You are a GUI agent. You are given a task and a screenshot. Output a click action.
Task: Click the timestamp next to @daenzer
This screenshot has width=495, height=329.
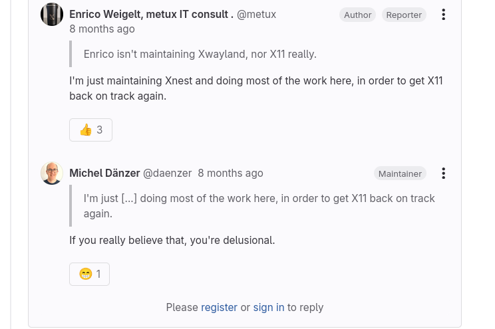coord(230,173)
